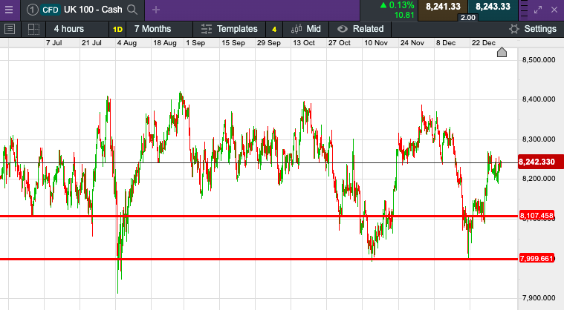
Task: Open the hamburger main menu
Action: point(9,10)
